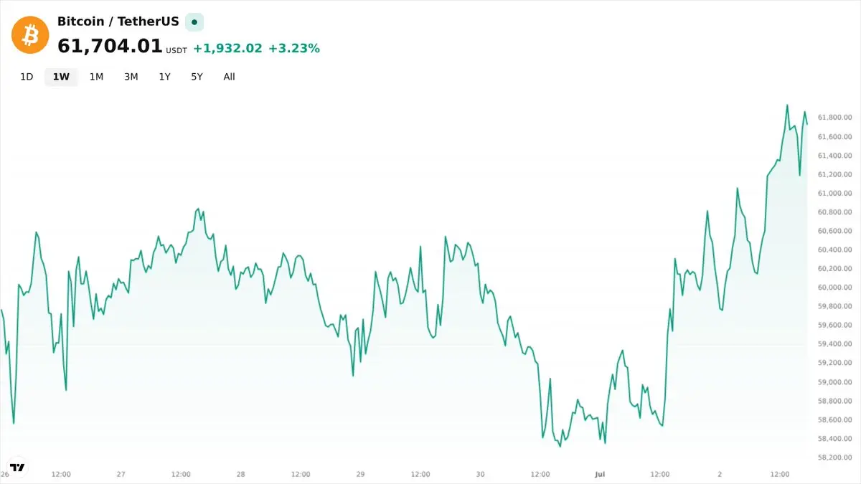Open the Bitcoin / TetherUS title link
861x484 pixels.
point(118,22)
